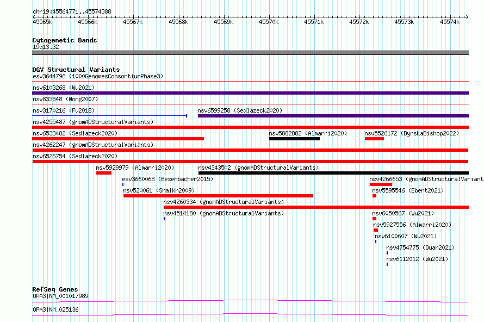Click the nsv4266653 red variant bar

[381, 184]
